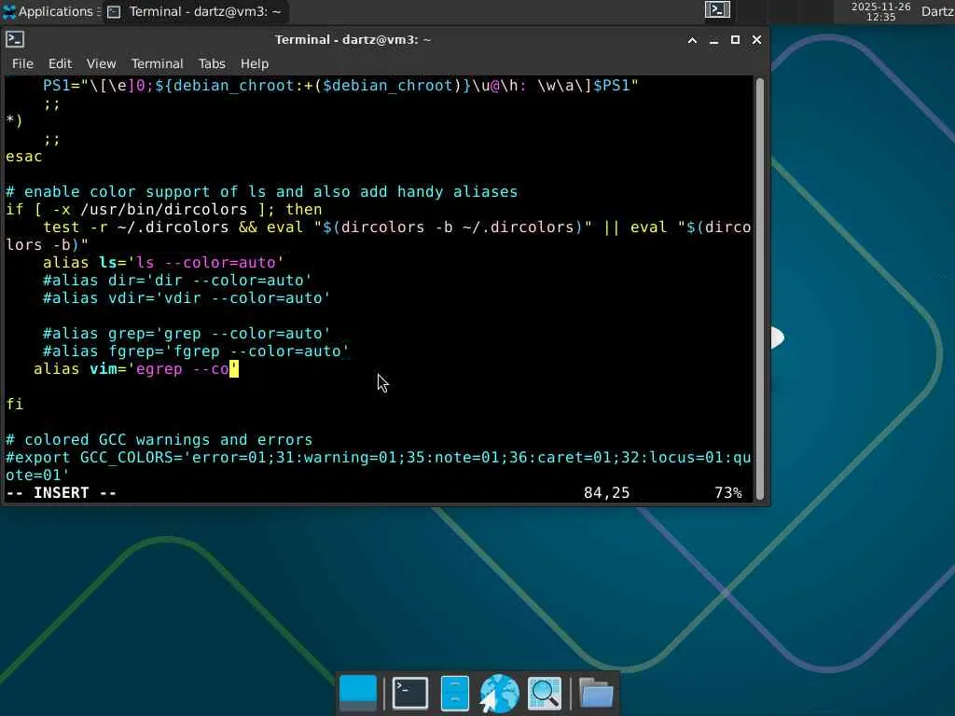Click the cursor position '84,25' indicator

(x=606, y=492)
